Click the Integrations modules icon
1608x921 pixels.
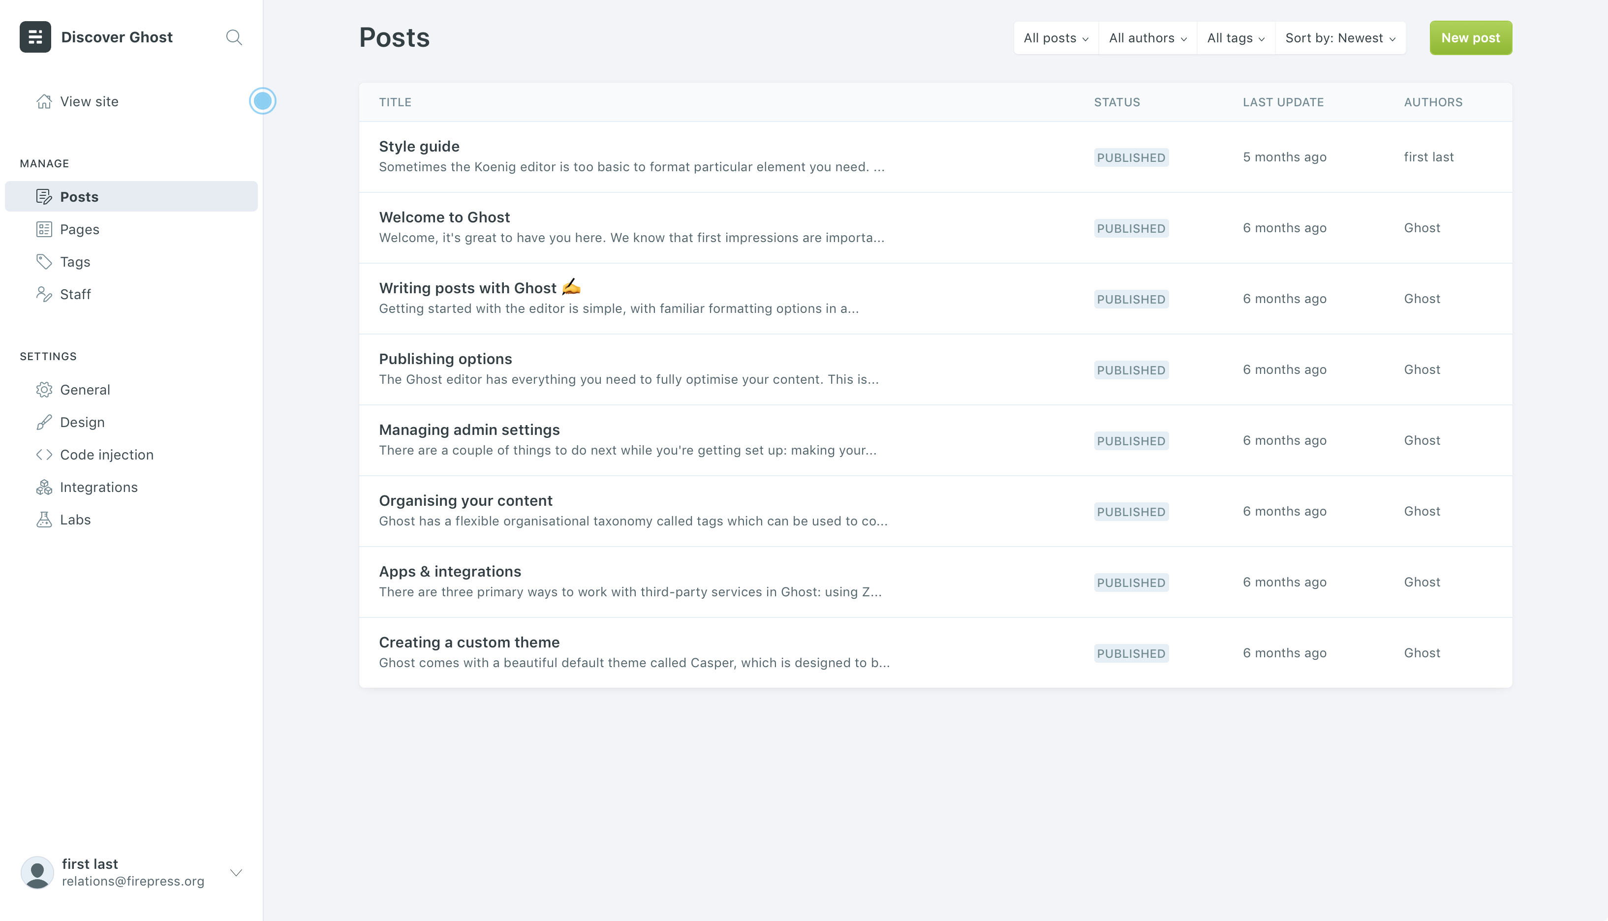[44, 487]
